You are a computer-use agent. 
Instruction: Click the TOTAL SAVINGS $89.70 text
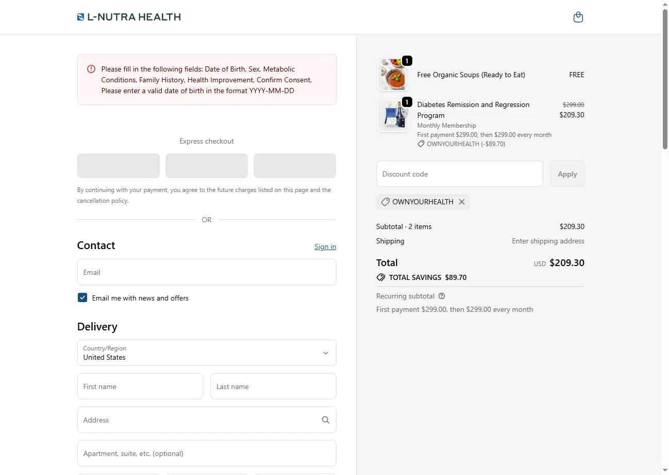tap(428, 277)
